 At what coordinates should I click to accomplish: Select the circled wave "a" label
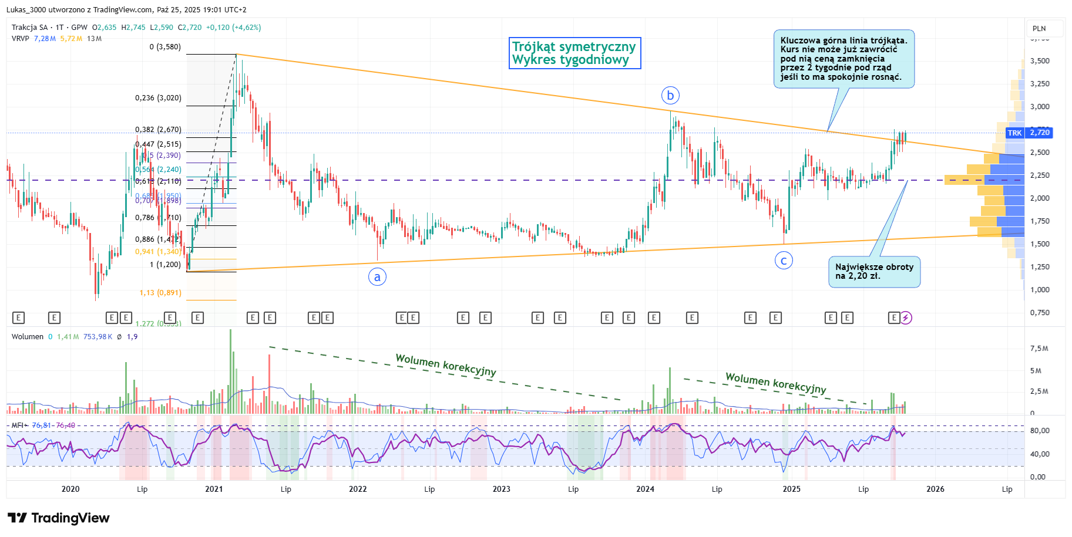pos(377,277)
